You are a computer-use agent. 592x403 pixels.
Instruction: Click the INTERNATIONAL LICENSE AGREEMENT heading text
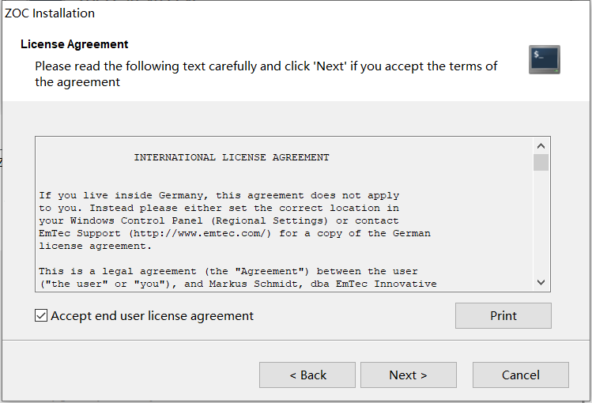pos(232,157)
